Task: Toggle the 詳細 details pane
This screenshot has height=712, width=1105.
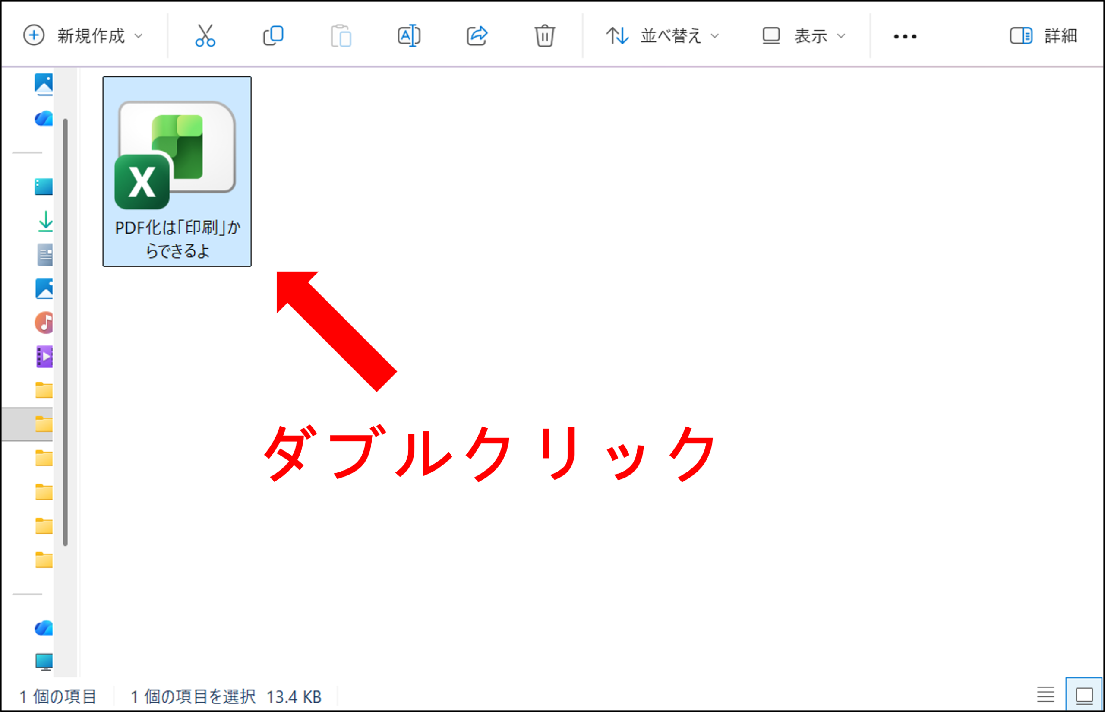Action: click(1044, 35)
